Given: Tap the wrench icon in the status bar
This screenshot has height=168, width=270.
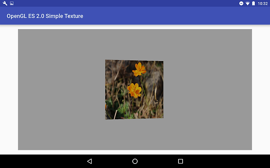Looking at the screenshot, I should tap(5, 3).
